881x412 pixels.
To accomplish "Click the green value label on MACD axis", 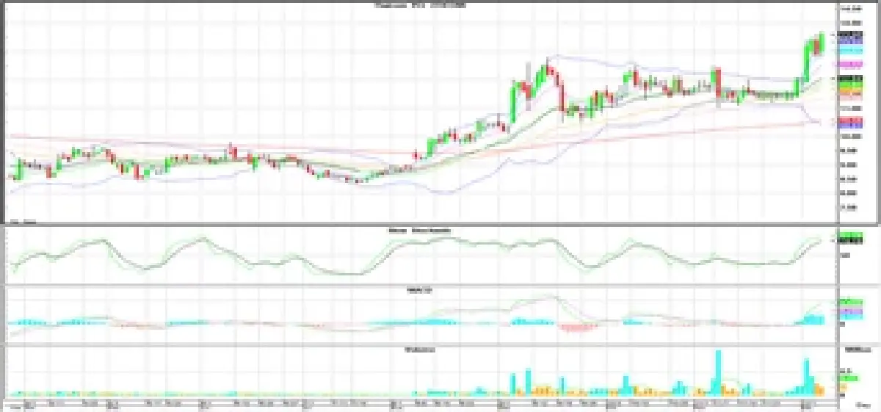I will click(x=849, y=301).
